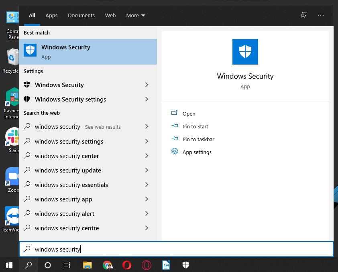The width and height of the screenshot is (338, 272).
Task: Switch to the Web search tab
Action: pos(110,15)
